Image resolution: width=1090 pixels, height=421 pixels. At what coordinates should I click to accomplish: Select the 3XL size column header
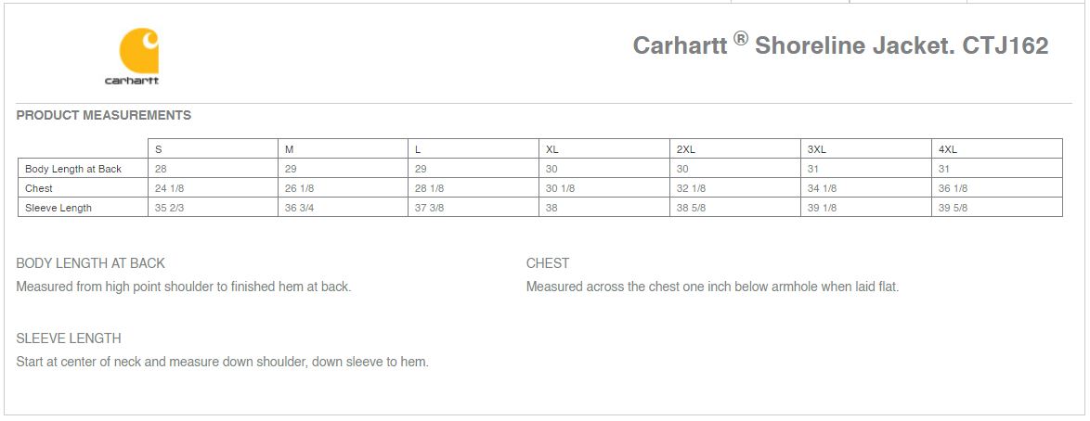(x=866, y=148)
